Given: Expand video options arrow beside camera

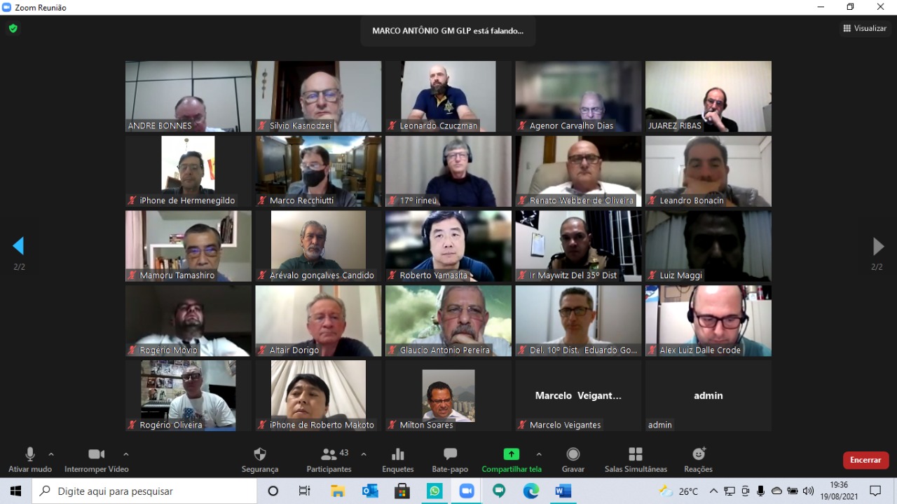Looking at the screenshot, I should [x=125, y=454].
